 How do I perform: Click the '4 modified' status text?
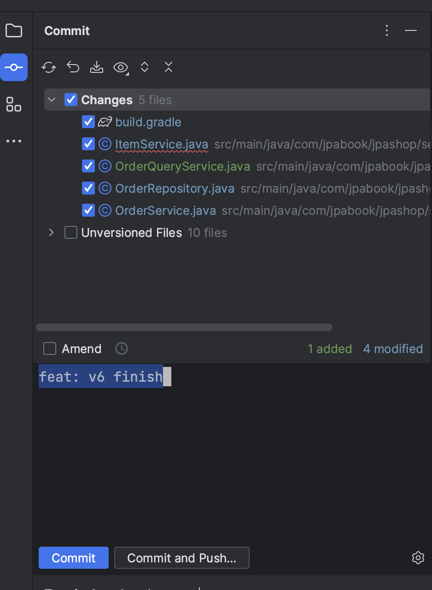[393, 349]
